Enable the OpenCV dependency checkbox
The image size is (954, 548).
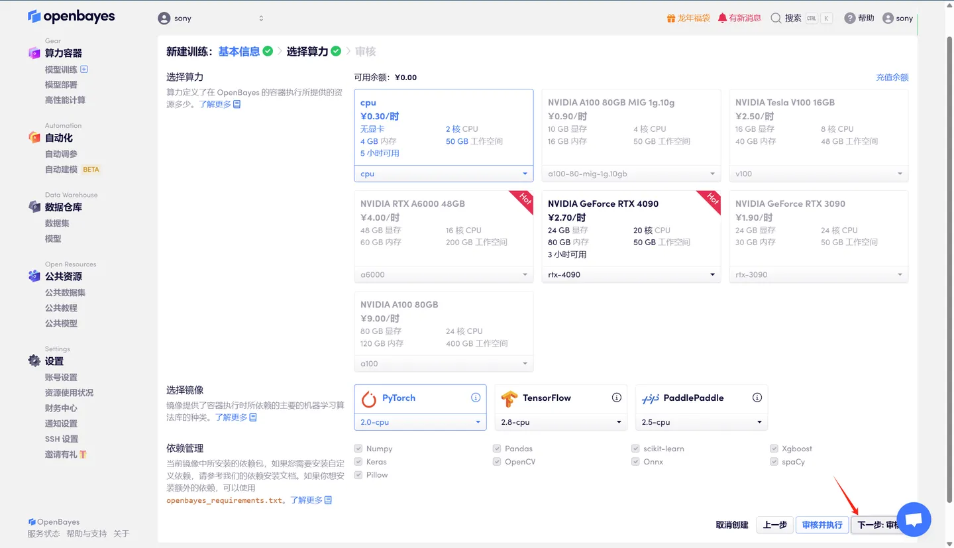coord(496,461)
